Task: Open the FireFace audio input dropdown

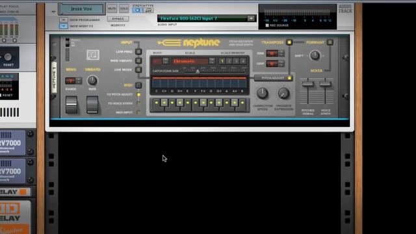Action: click(251, 18)
